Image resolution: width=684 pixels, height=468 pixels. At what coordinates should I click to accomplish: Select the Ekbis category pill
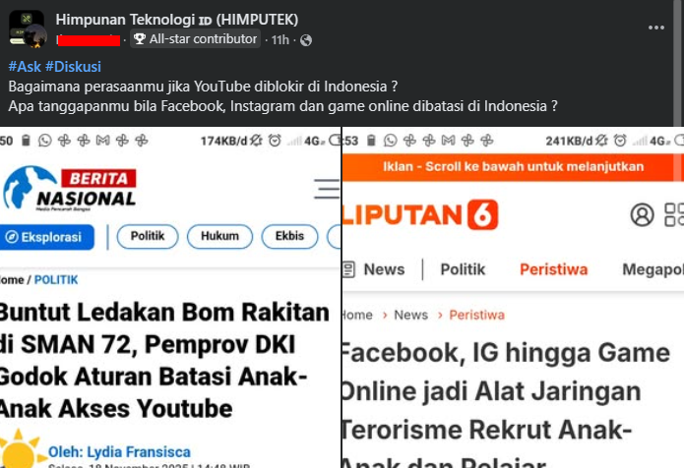[289, 237]
